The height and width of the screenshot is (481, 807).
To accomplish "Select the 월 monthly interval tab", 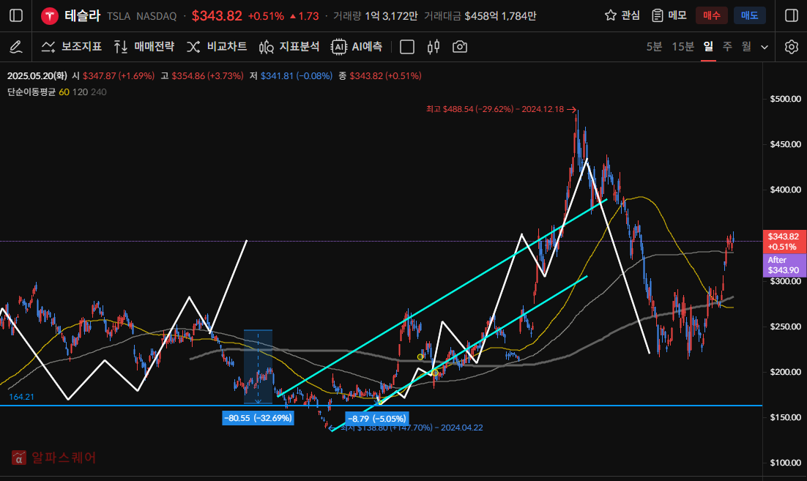I will 746,47.
